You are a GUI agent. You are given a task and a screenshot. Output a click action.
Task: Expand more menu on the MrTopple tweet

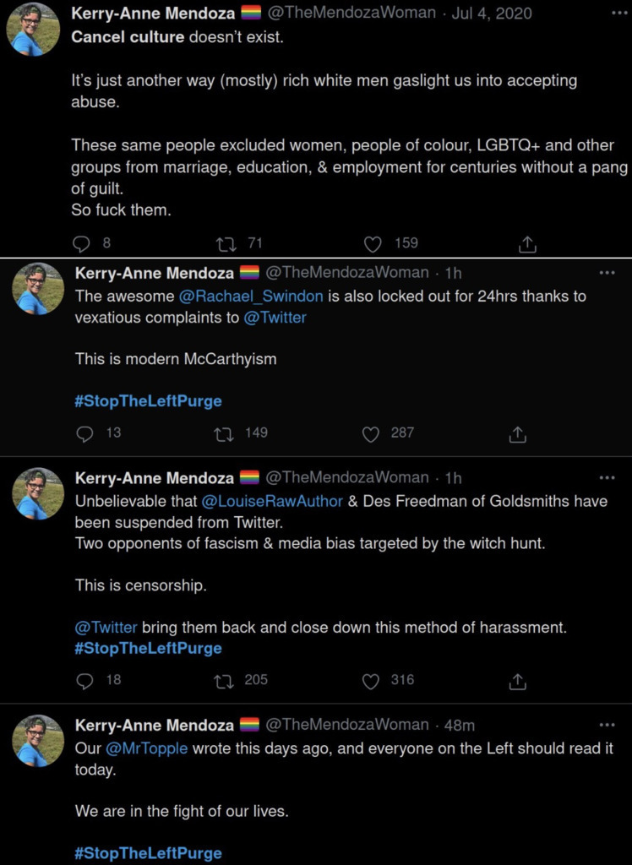coord(607,725)
